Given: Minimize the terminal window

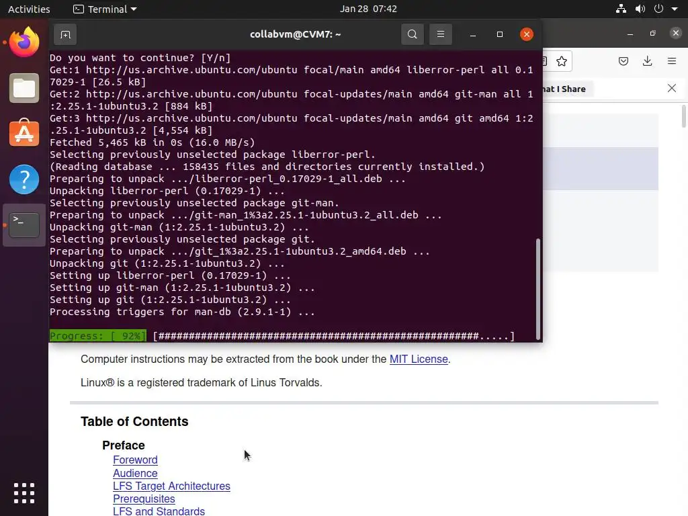Looking at the screenshot, I should [472, 34].
